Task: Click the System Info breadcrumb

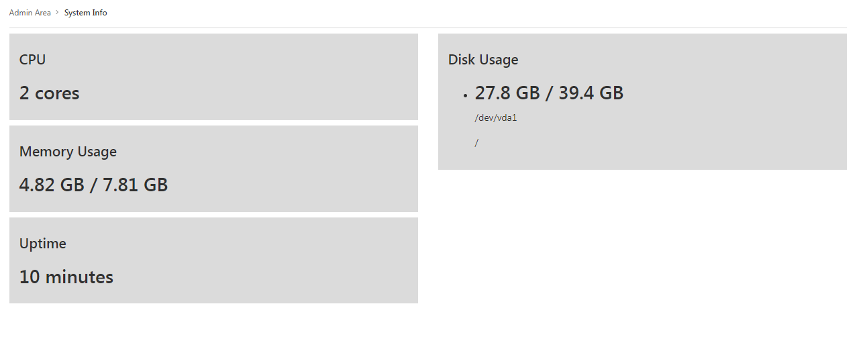Action: tap(85, 13)
